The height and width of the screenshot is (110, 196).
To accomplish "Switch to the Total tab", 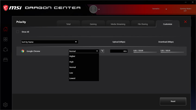I will click(68, 24).
